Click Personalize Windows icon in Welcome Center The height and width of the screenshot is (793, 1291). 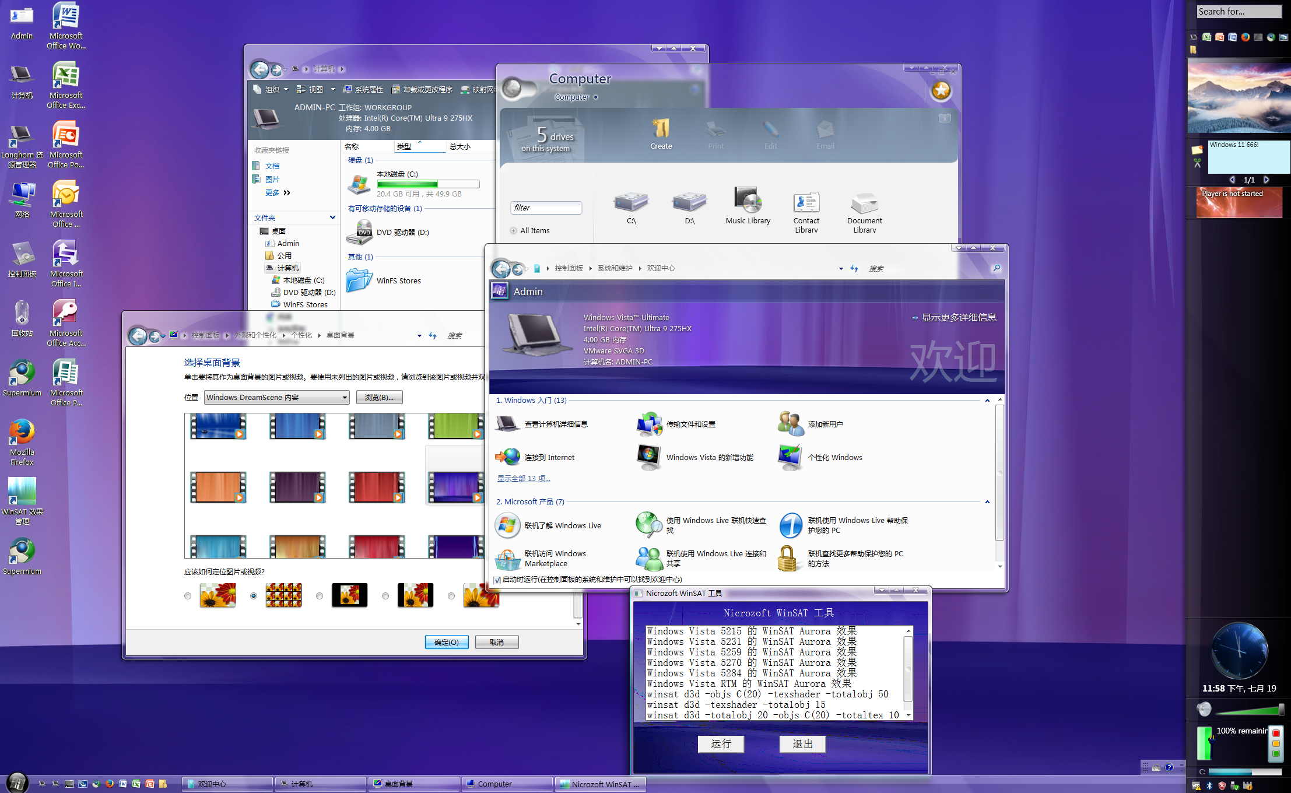(791, 457)
